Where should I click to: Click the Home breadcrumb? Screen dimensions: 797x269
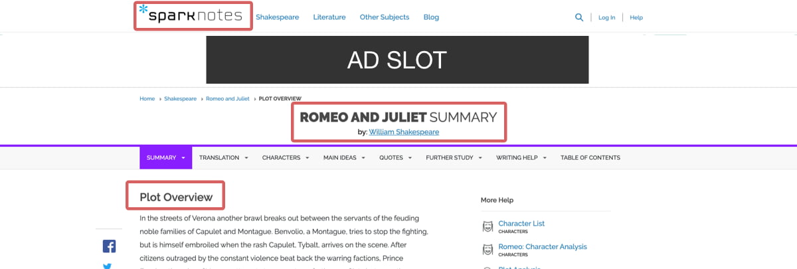147,98
